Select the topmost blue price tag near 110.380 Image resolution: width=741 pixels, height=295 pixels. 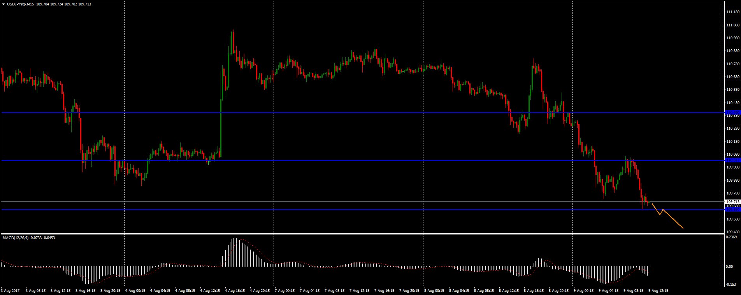(x=732, y=112)
